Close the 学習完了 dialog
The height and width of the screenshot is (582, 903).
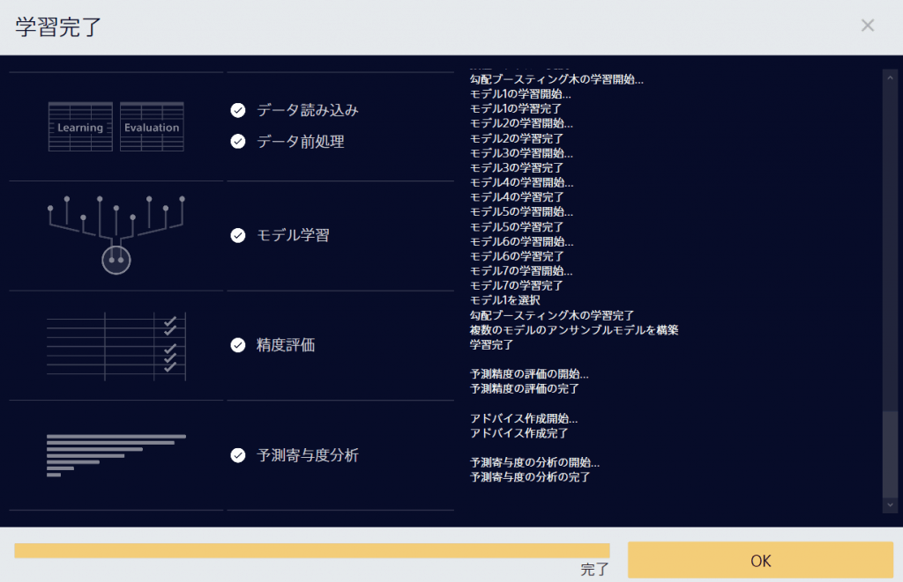[x=868, y=26]
